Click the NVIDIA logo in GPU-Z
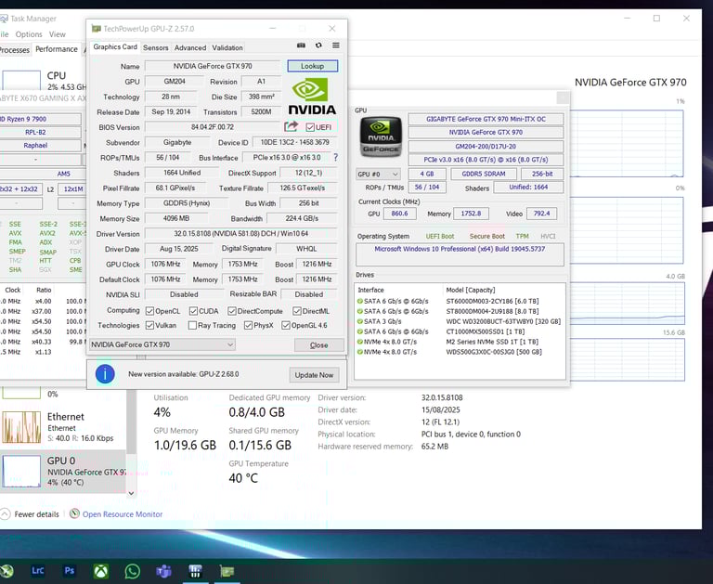The image size is (713, 584). coord(312,96)
